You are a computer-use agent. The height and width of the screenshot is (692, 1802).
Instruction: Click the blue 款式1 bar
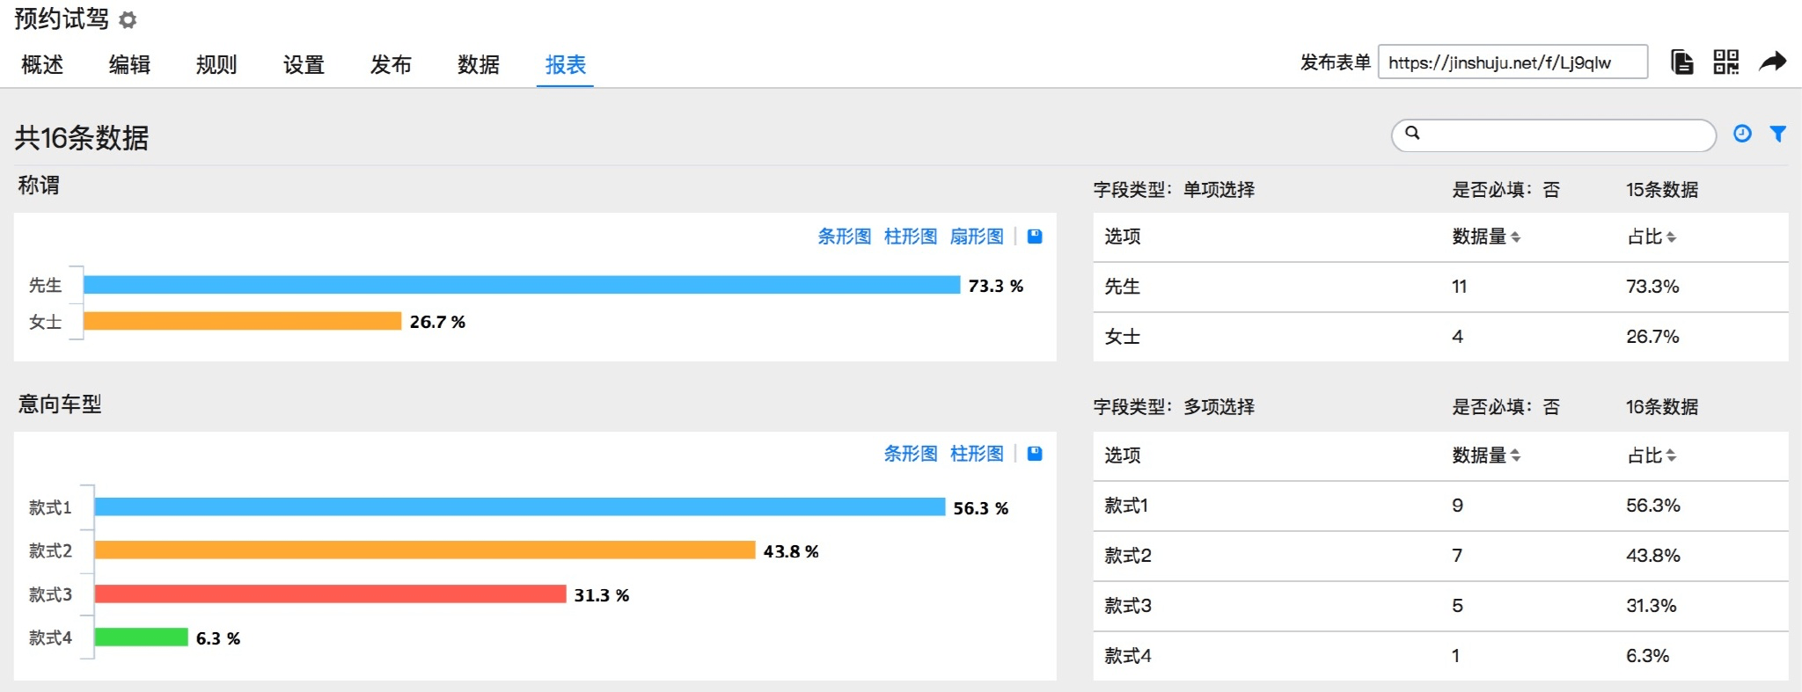coord(519,507)
